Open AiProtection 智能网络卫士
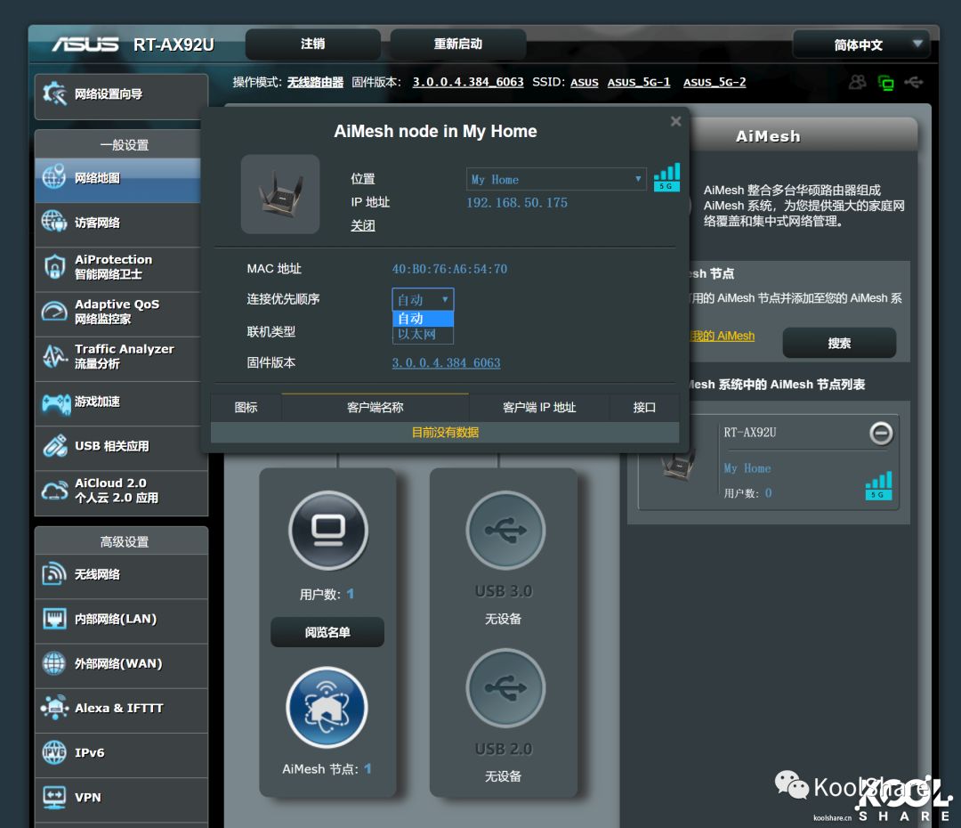The image size is (961, 828). [117, 267]
